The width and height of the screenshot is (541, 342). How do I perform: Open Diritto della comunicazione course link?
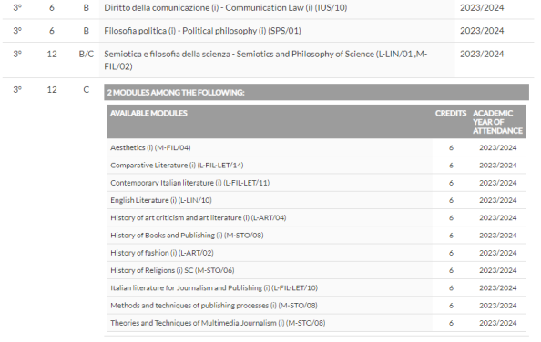pos(225,7)
